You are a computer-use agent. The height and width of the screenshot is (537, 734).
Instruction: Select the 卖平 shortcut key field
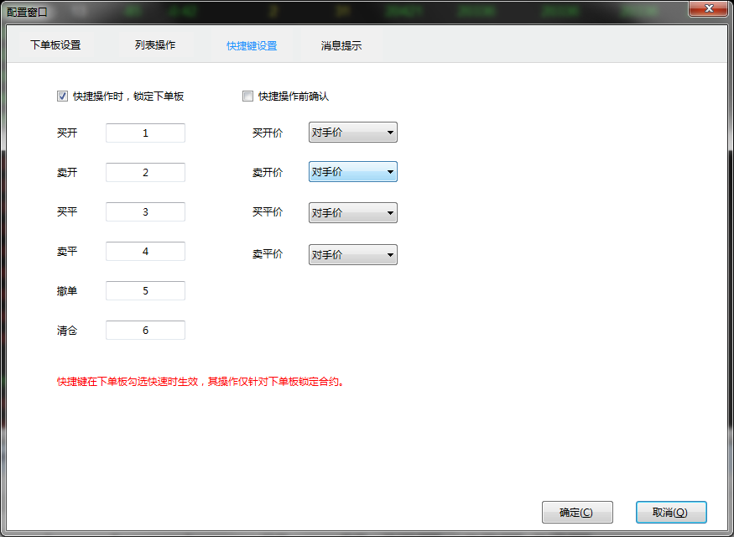pyautogui.click(x=145, y=251)
